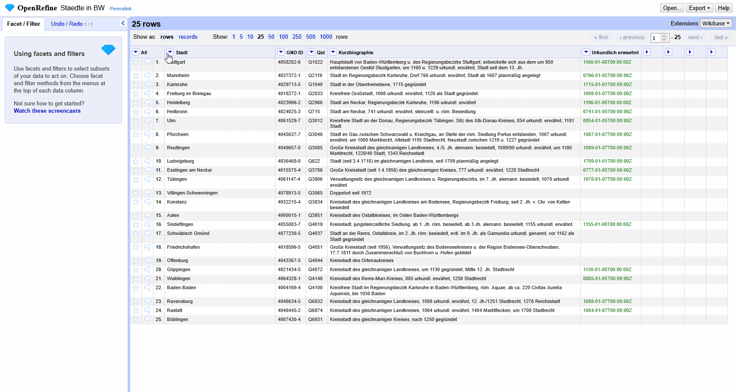
Task: Collapse the facet sidebar with the chevron
Action: point(123,23)
